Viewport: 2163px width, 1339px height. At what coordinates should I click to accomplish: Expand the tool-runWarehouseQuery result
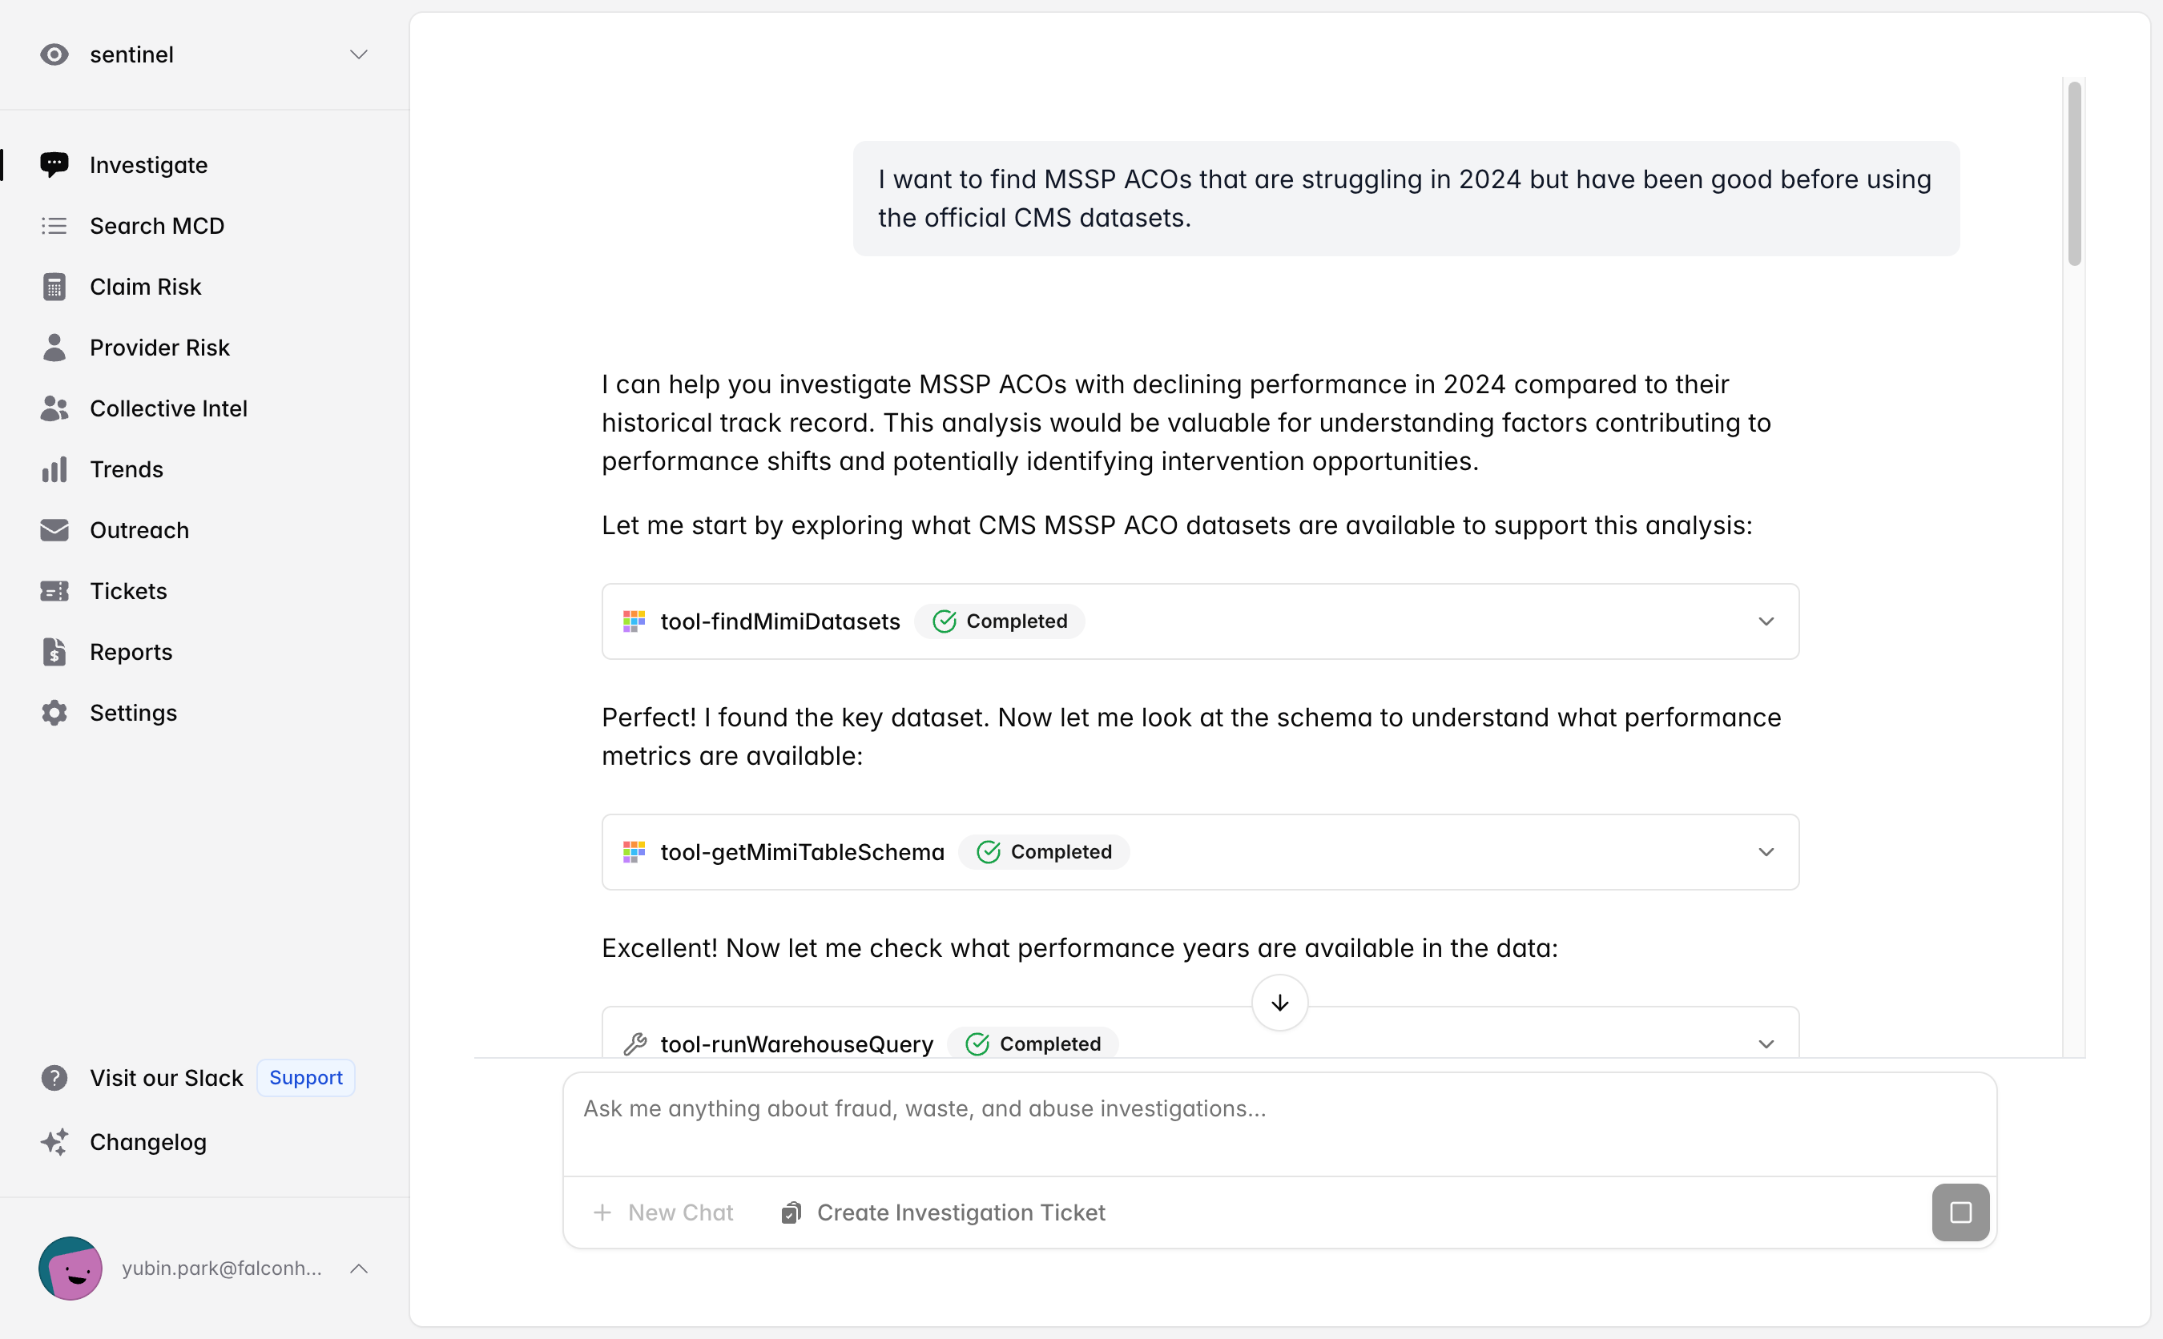(1766, 1044)
